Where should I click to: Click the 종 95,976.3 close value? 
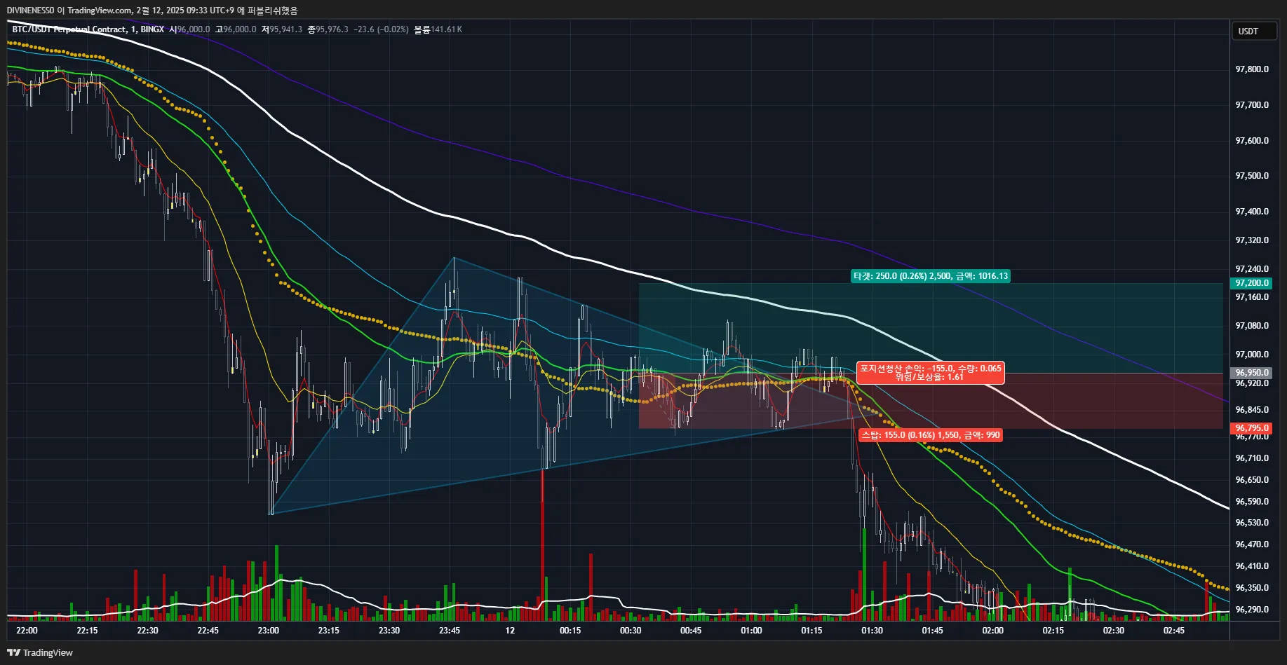pyautogui.click(x=328, y=29)
